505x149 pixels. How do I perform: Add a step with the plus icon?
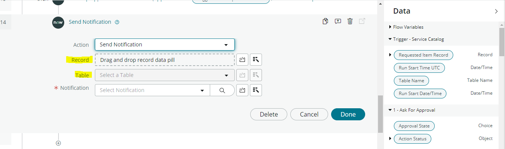pyautogui.click(x=58, y=143)
